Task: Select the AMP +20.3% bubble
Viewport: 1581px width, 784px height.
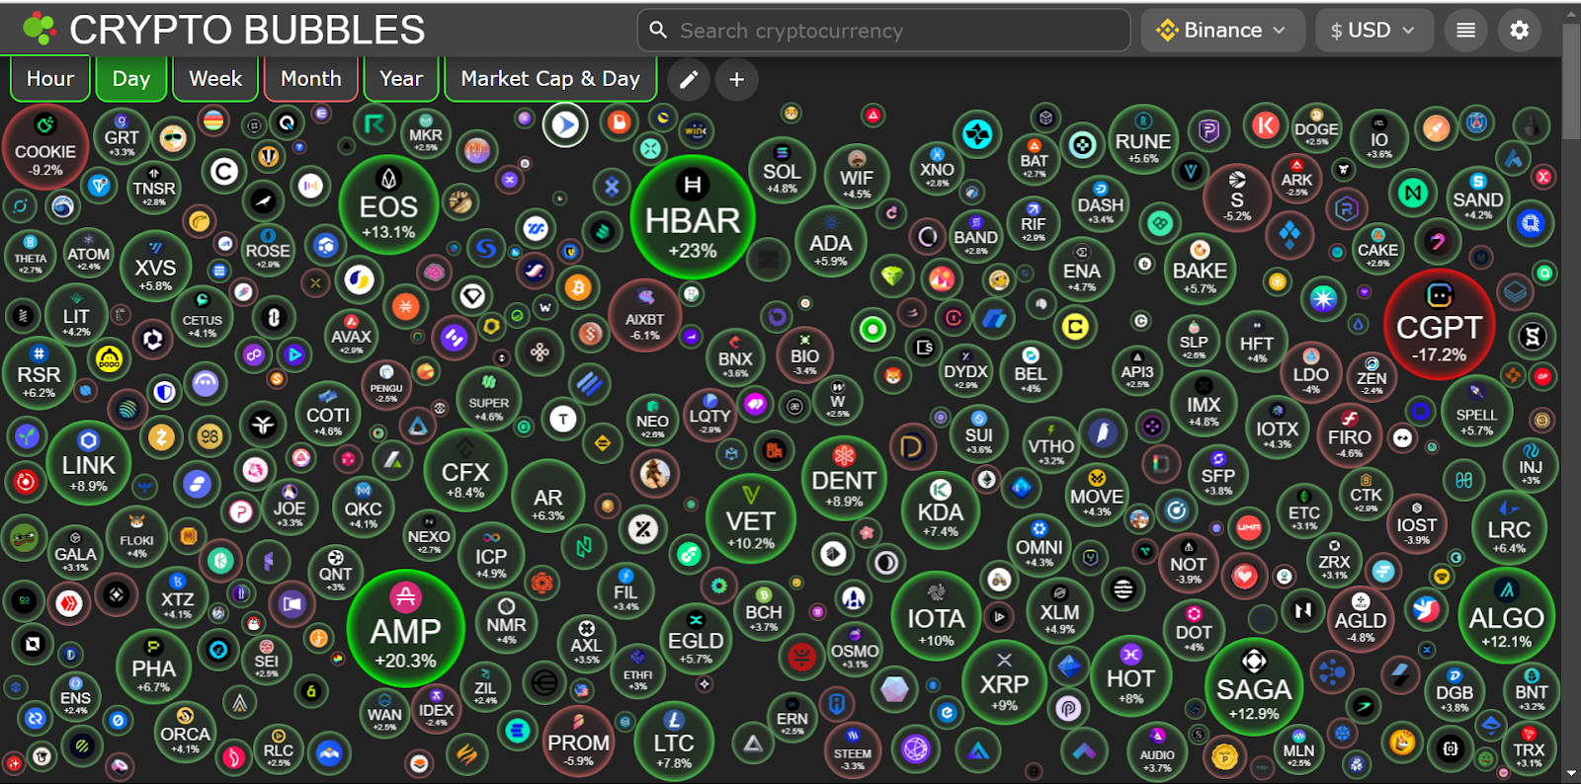Action: point(405,629)
